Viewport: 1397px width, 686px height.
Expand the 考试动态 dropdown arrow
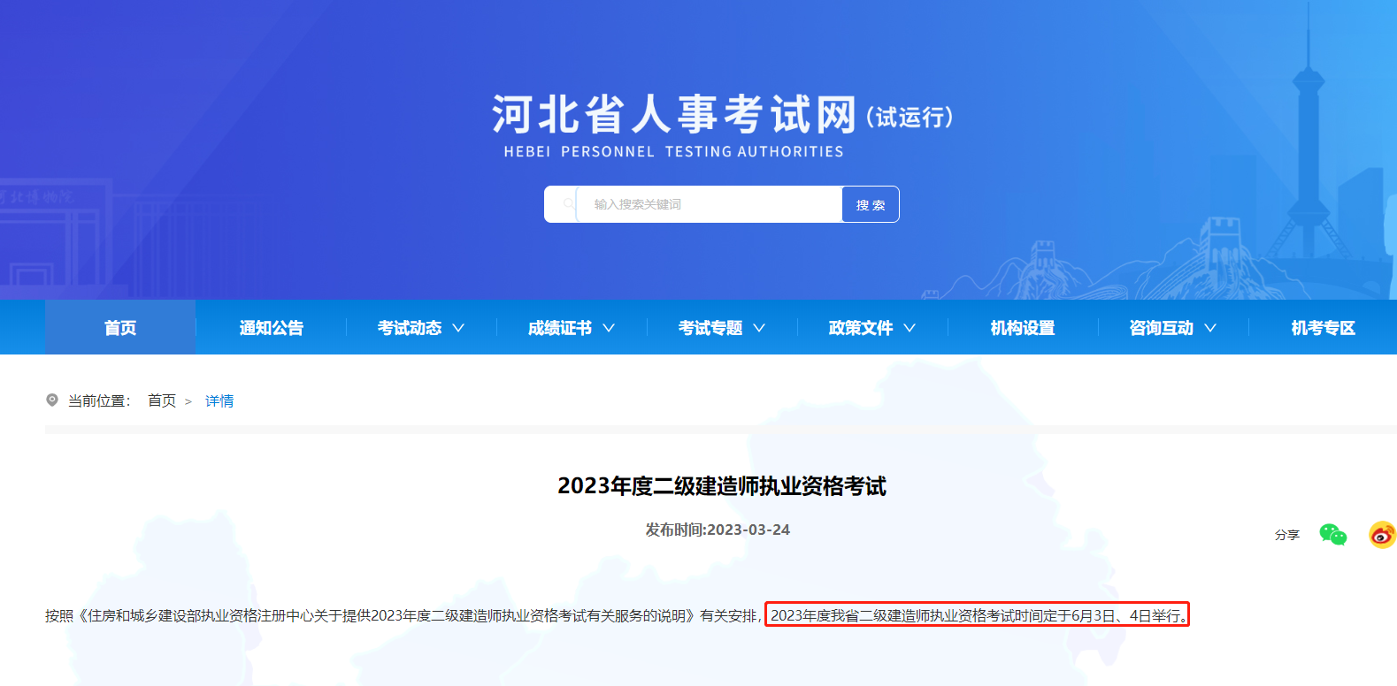coord(458,328)
